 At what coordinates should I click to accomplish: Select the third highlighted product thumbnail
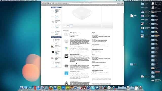(x=71, y=26)
